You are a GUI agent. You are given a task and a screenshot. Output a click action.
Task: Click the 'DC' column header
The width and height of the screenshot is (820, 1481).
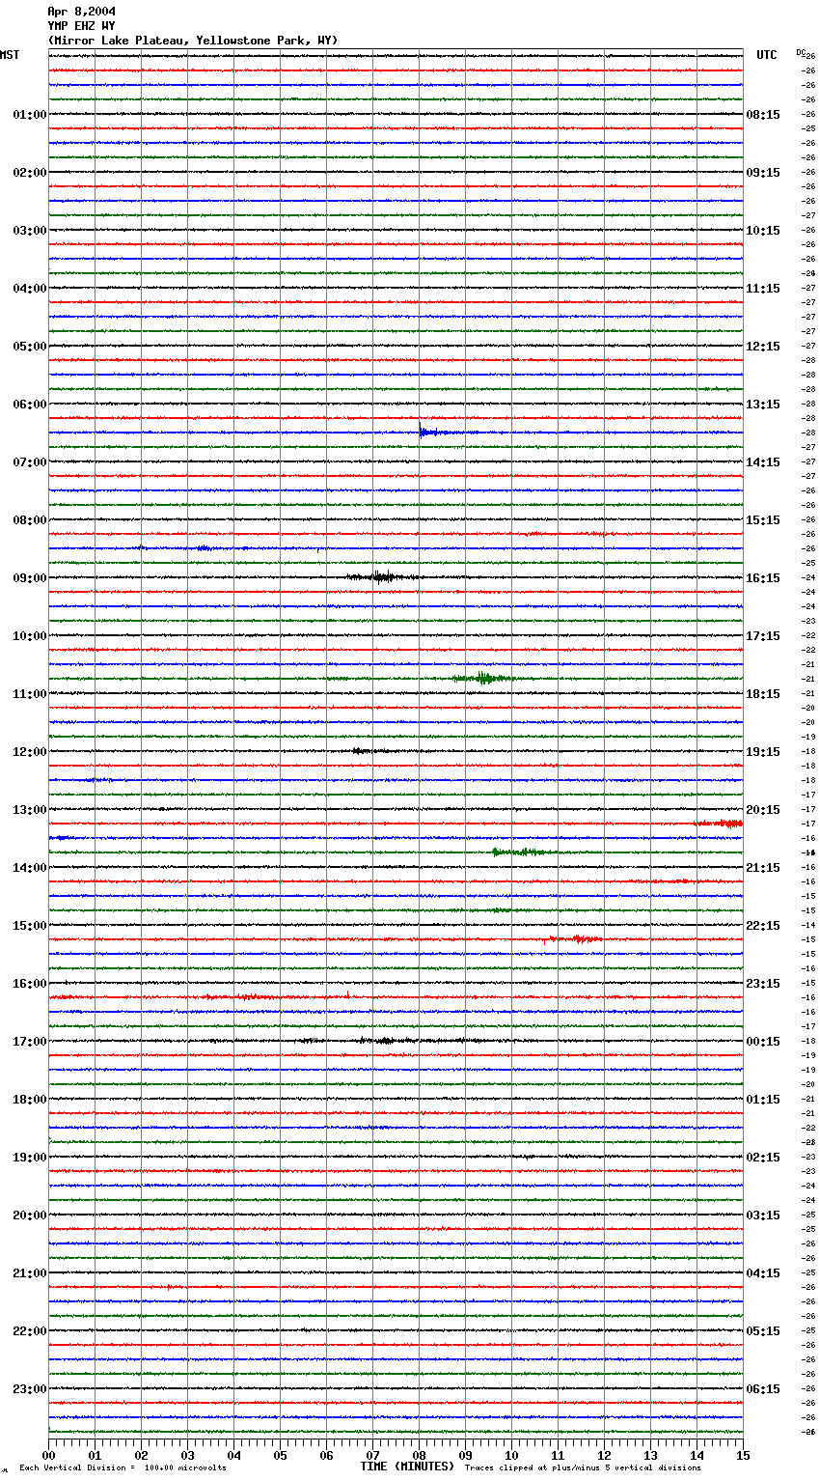tap(801, 52)
